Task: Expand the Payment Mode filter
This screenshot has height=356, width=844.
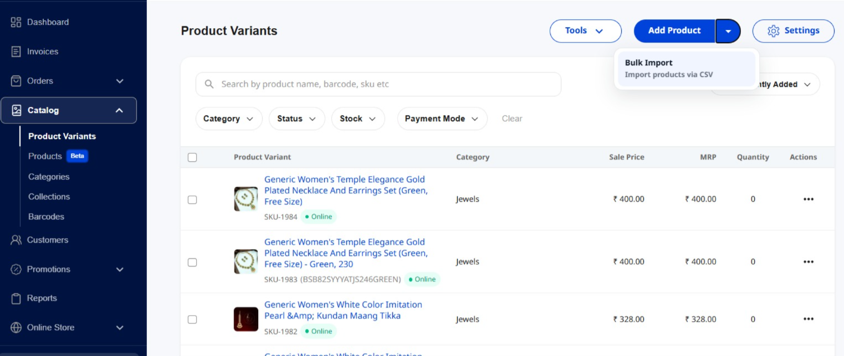Action: point(442,118)
